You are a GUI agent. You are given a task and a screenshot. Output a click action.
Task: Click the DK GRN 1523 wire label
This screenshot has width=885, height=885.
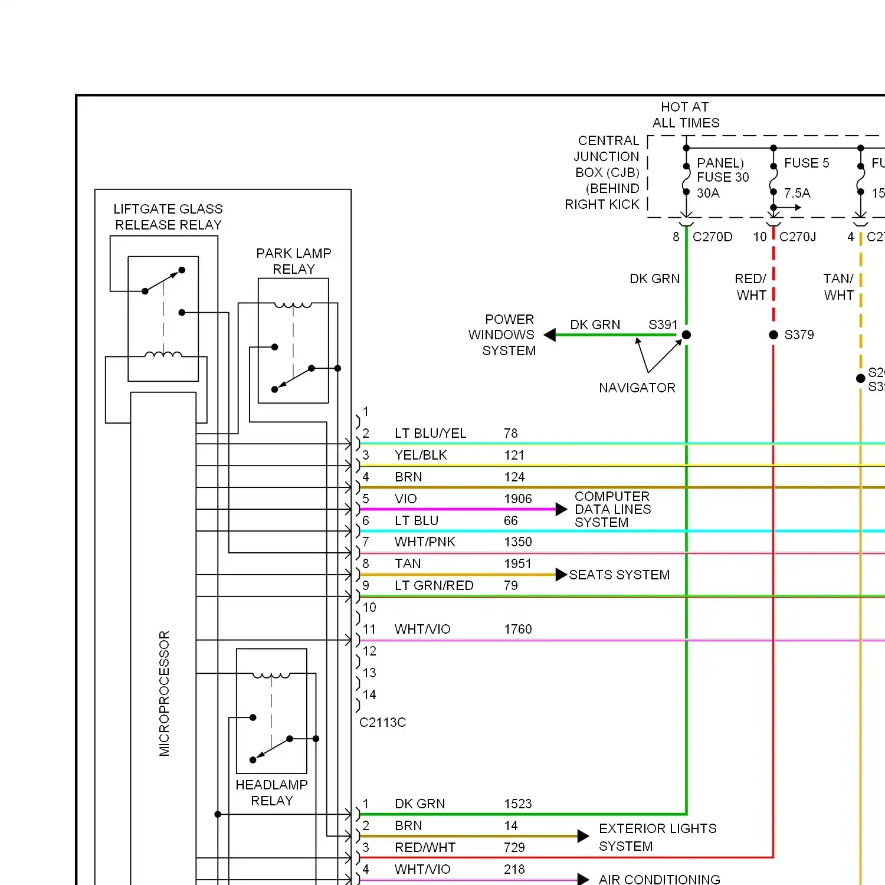click(420, 804)
